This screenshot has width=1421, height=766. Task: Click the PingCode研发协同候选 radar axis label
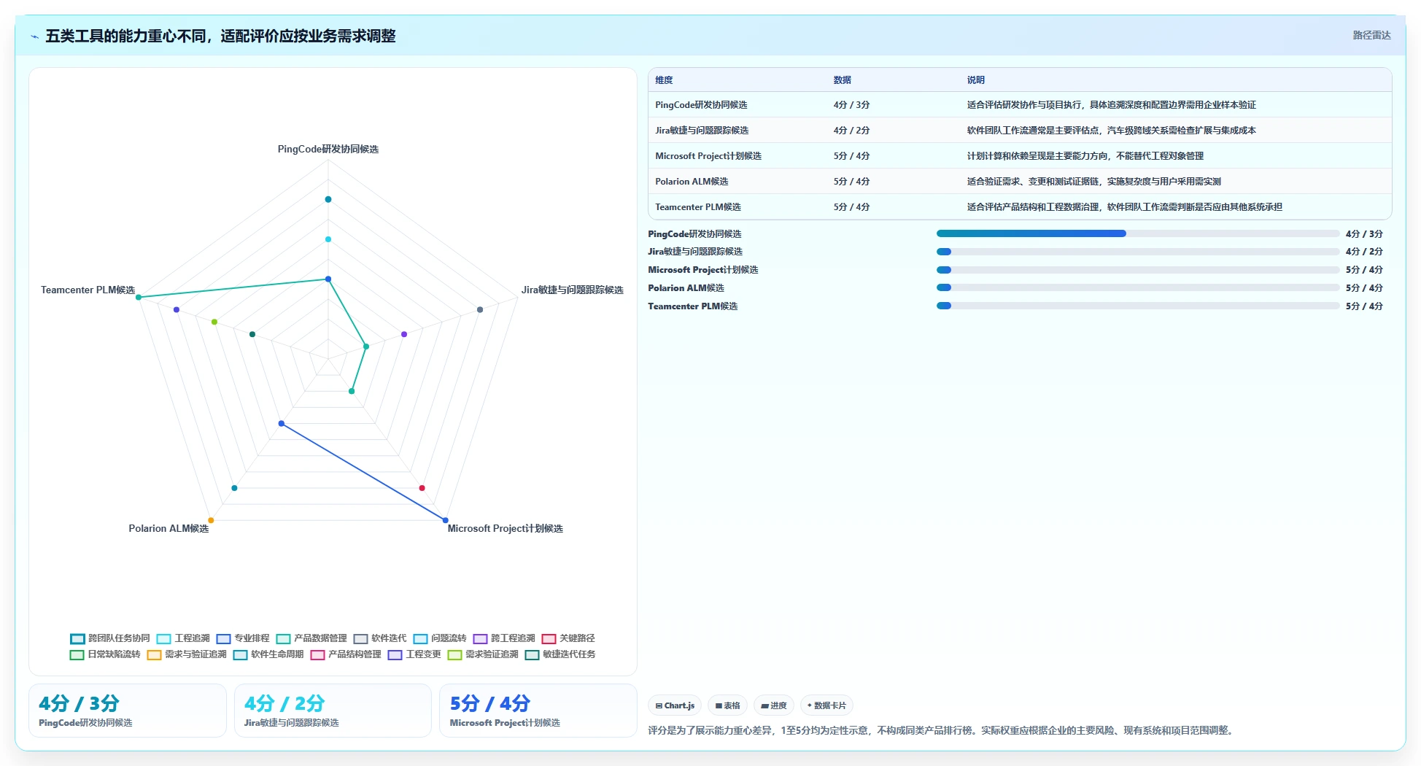pos(328,149)
